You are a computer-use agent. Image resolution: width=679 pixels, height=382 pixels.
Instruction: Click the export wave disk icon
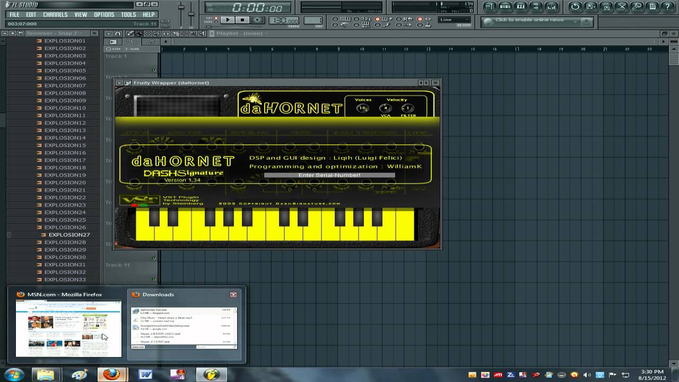point(606,7)
